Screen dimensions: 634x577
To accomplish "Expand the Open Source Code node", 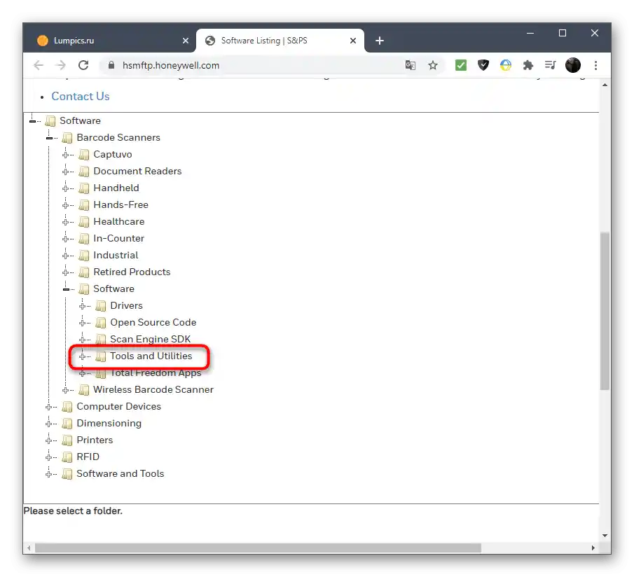I will tap(83, 323).
